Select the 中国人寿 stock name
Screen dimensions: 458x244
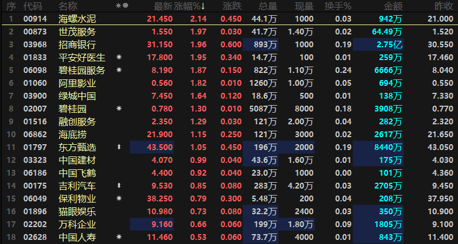pyautogui.click(x=77, y=238)
